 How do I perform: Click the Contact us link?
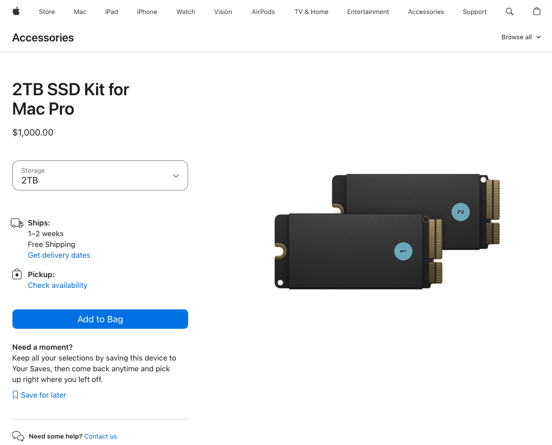(x=101, y=436)
